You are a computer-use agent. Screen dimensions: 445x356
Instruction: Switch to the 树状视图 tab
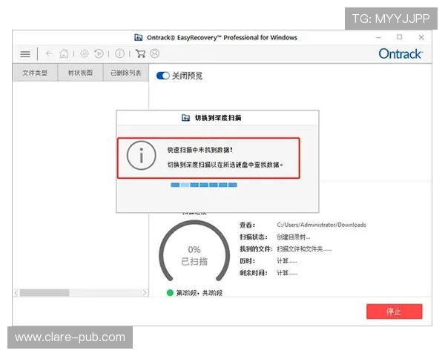(x=80, y=73)
